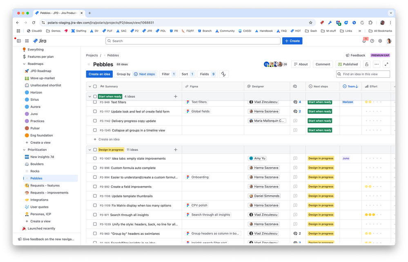Open the app switcher grid icon
This screenshot has height=262, width=408.
click(x=27, y=41)
